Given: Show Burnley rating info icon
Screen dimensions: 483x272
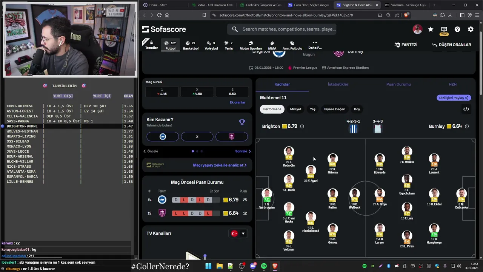Looking at the screenshot, I should [467, 126].
